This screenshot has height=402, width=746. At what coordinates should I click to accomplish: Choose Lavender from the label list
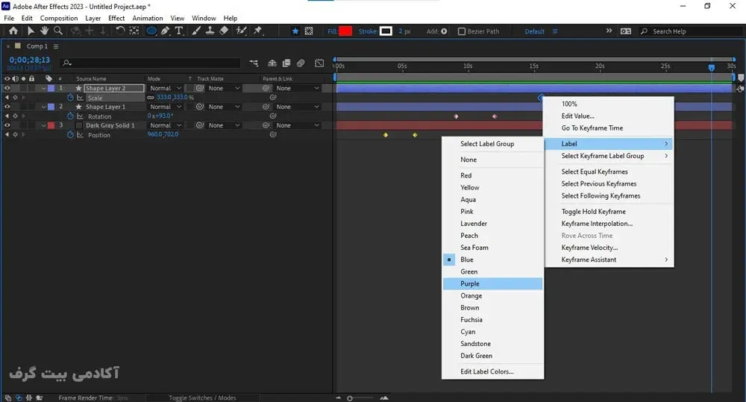point(493,224)
